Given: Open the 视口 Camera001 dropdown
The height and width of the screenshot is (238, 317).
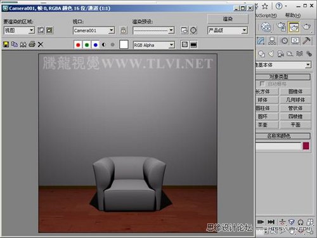Looking at the screenshot, I should [x=94, y=30].
